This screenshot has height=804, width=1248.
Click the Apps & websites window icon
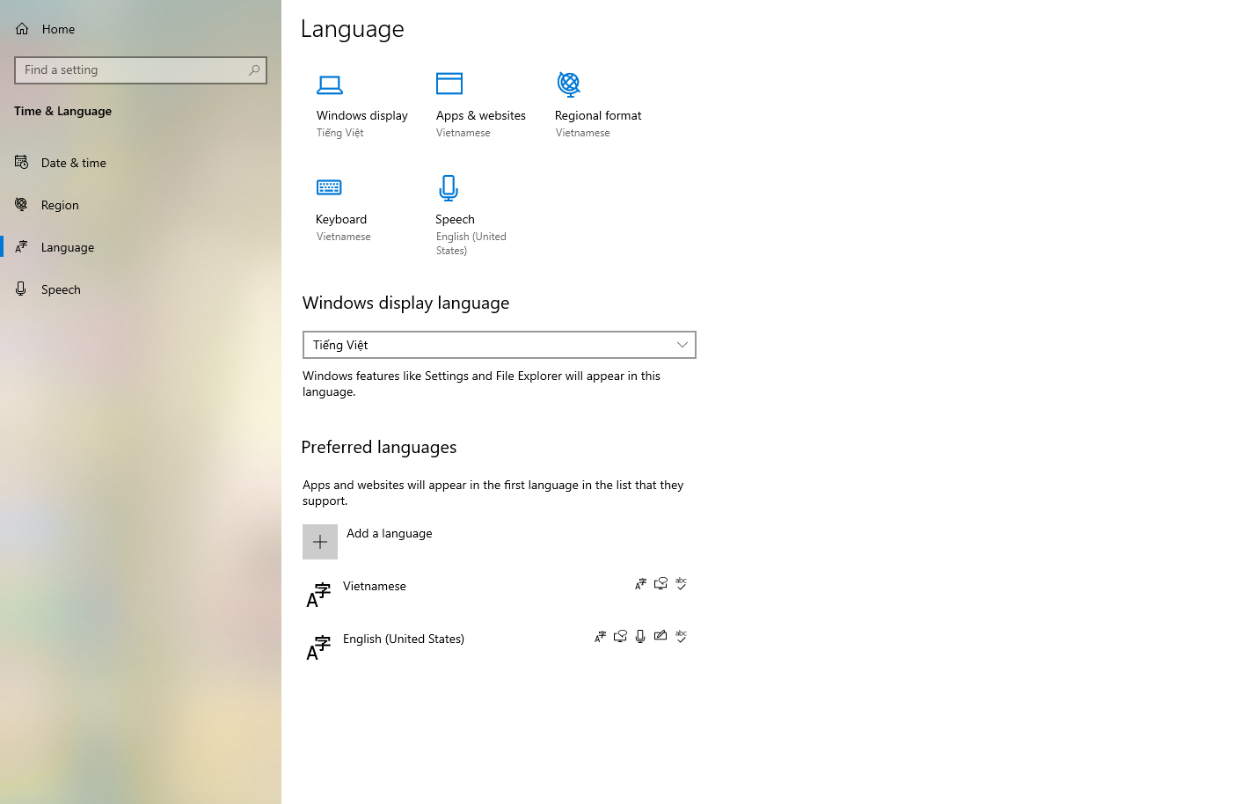pos(449,84)
